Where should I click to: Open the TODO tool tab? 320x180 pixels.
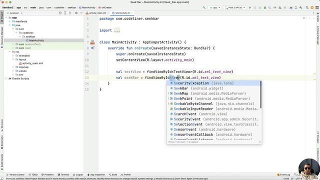33,174
